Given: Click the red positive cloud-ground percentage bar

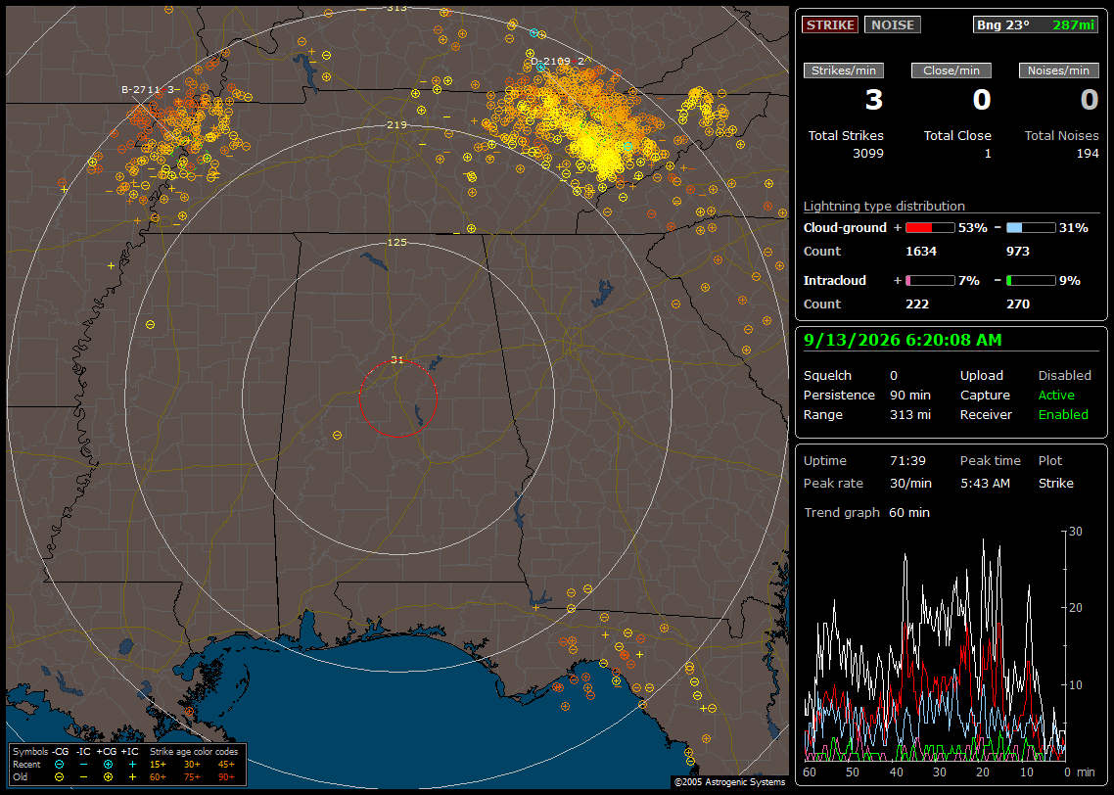Looking at the screenshot, I should pyautogui.click(x=930, y=227).
